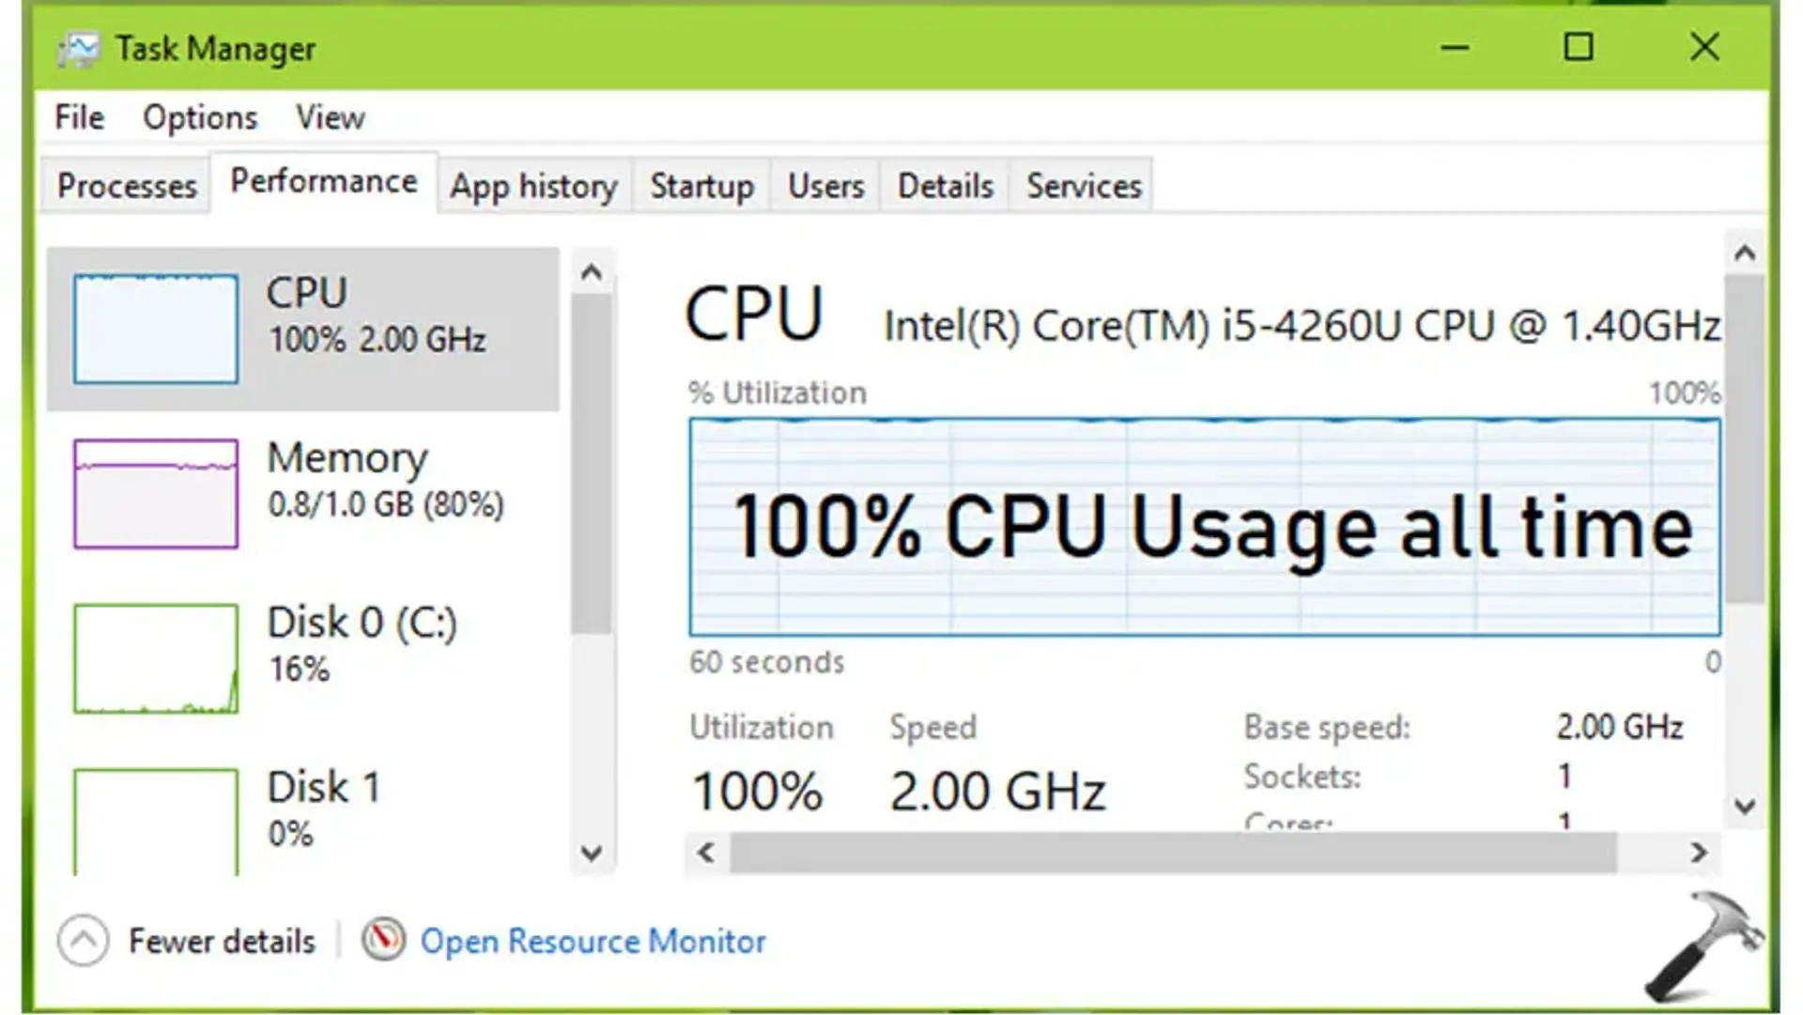Open the Startup tab
Viewport: 1803px width, 1015px height.
701,186
